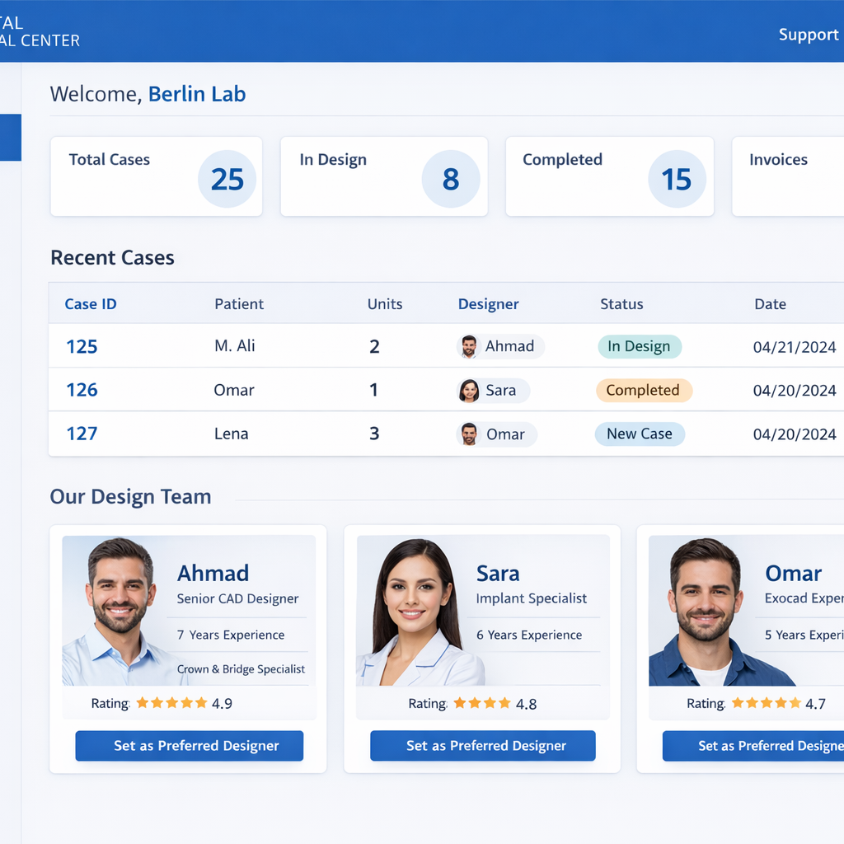Screen dimensions: 844x844
Task: Click Sara's star rating icons
Action: tap(481, 704)
